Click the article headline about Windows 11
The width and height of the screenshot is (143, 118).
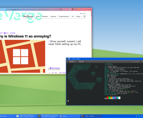(x=26, y=36)
